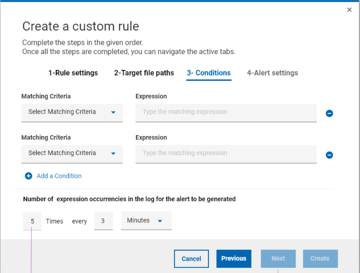Screen dimensions: 360x273
Task: Click the Add a Condition link
Action: (x=59, y=176)
